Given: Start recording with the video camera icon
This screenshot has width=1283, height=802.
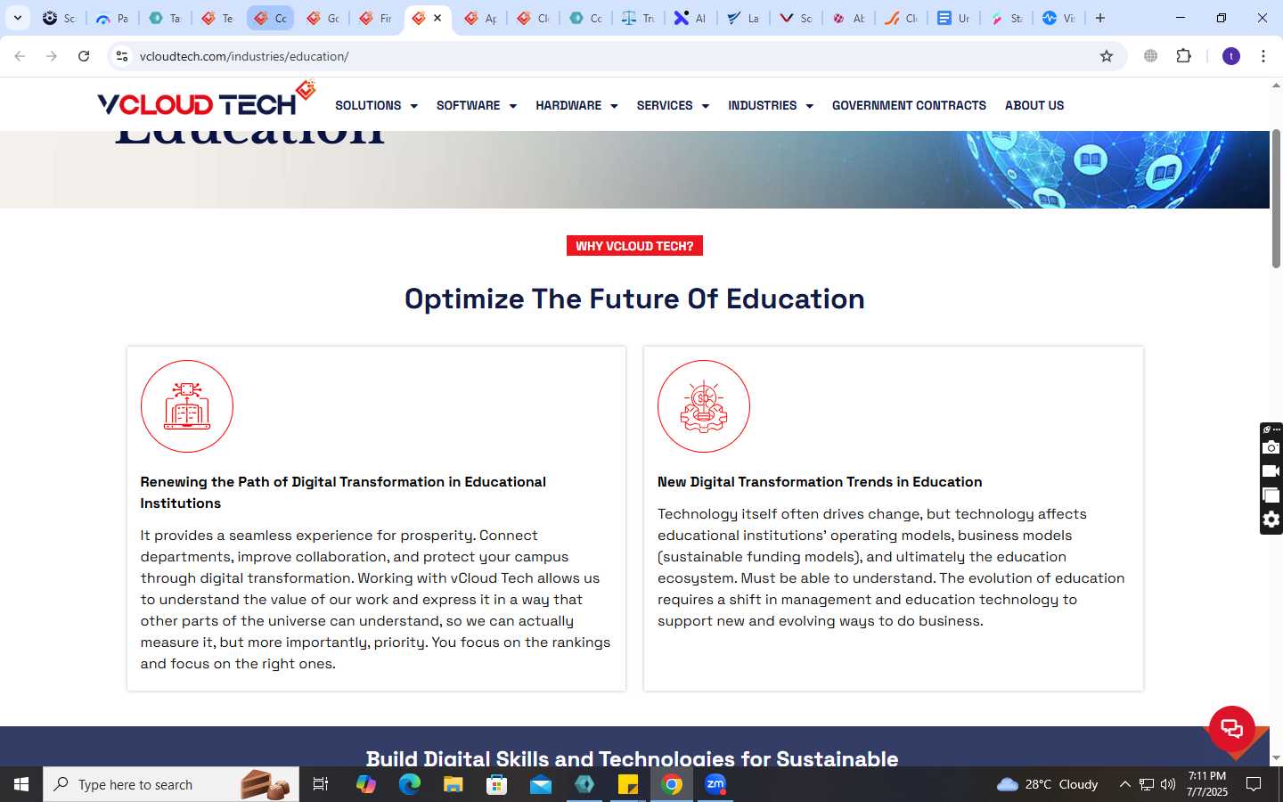Looking at the screenshot, I should pyautogui.click(x=1271, y=471).
